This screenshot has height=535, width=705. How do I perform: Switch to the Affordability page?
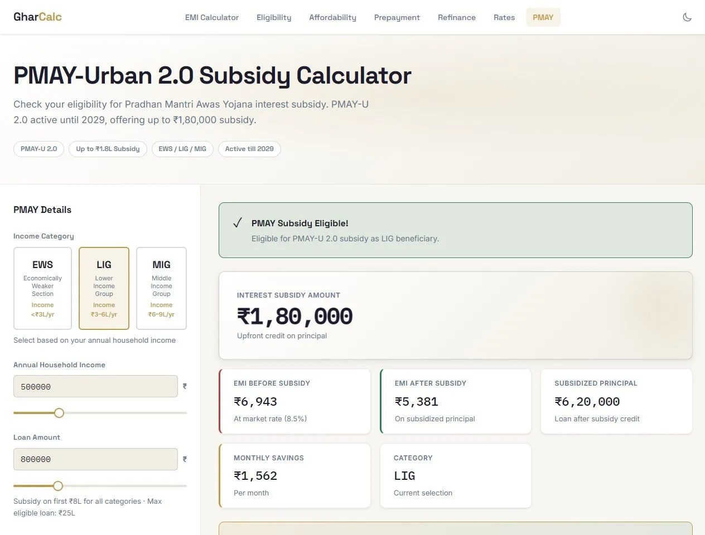(332, 17)
